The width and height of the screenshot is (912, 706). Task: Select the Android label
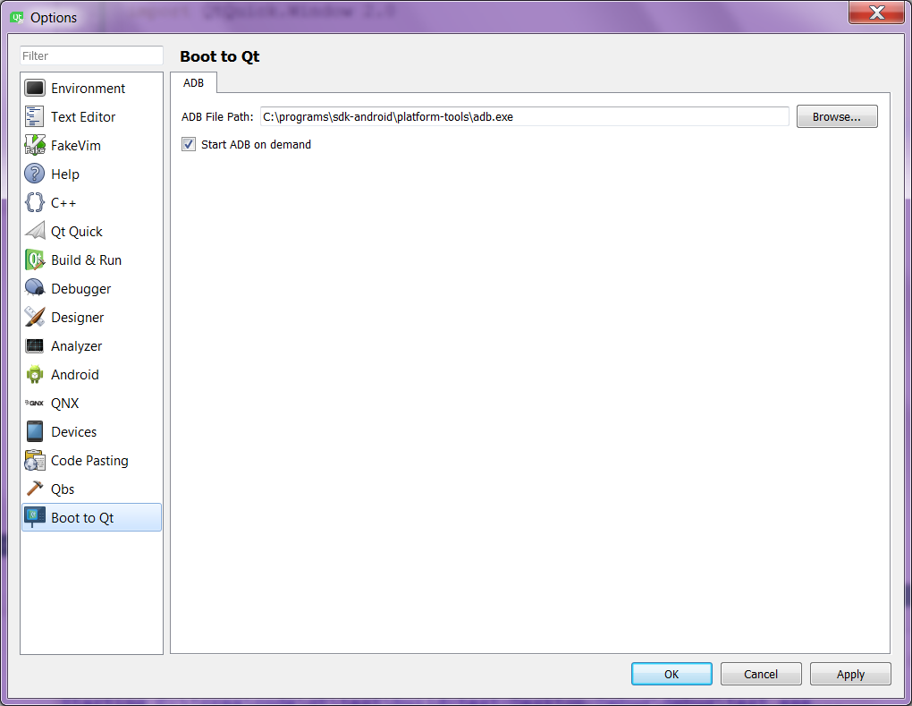75,375
